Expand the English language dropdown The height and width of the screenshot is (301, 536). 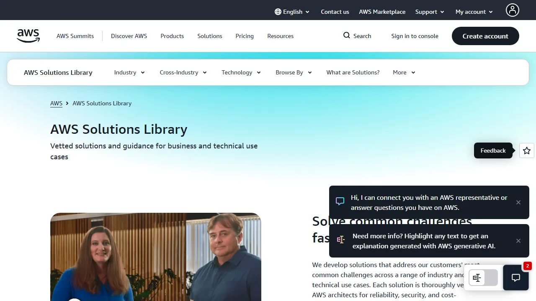(292, 12)
